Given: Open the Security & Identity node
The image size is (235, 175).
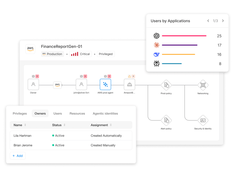Looking at the screenshot, I should (203, 120).
